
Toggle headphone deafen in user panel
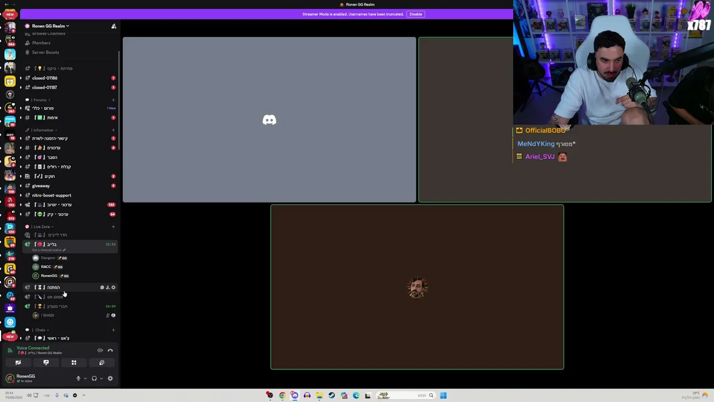point(94,379)
